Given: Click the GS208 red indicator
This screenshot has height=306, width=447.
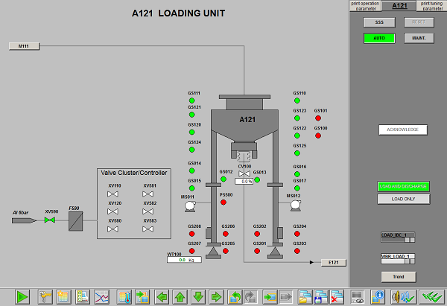Looking at the screenshot, I should [192, 234].
